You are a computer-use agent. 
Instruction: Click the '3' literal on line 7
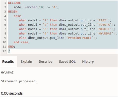(45, 29)
